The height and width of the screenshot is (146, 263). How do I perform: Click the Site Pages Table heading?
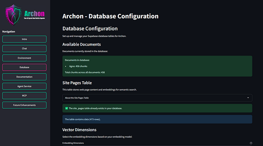pos(77,83)
